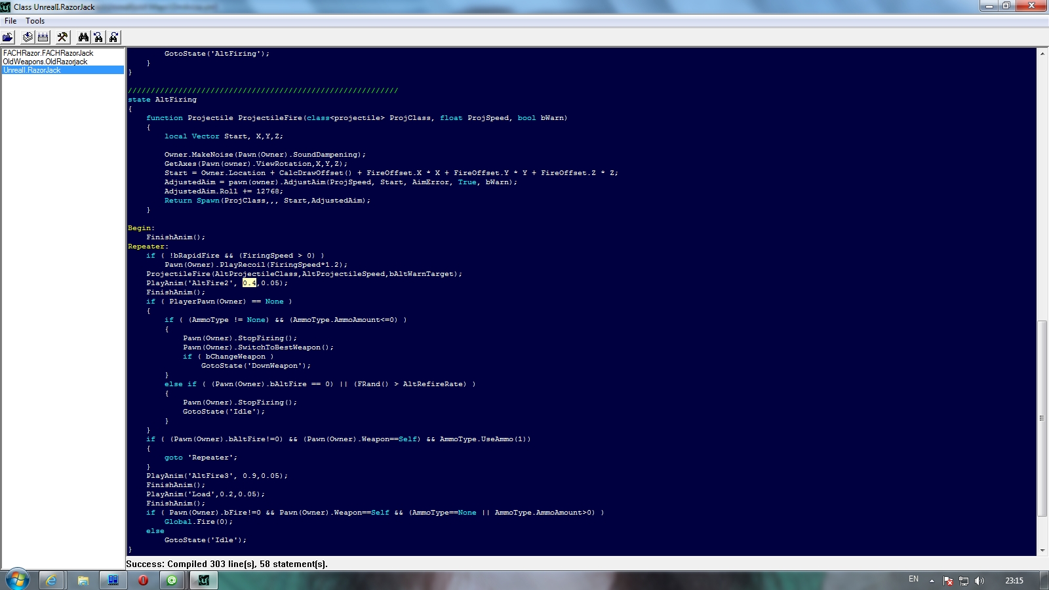Select FACHRazor.FACHRazorJack in the class list
This screenshot has height=590, width=1049.
click(x=49, y=53)
